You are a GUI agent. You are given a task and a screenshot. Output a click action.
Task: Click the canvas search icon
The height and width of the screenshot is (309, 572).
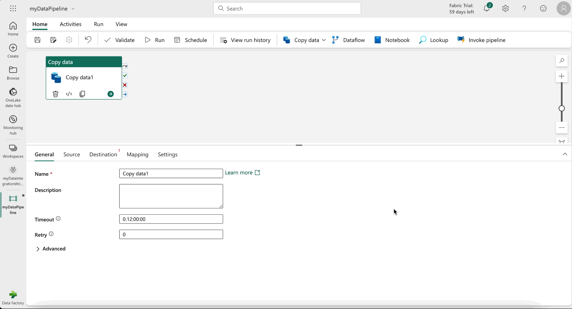point(562,61)
